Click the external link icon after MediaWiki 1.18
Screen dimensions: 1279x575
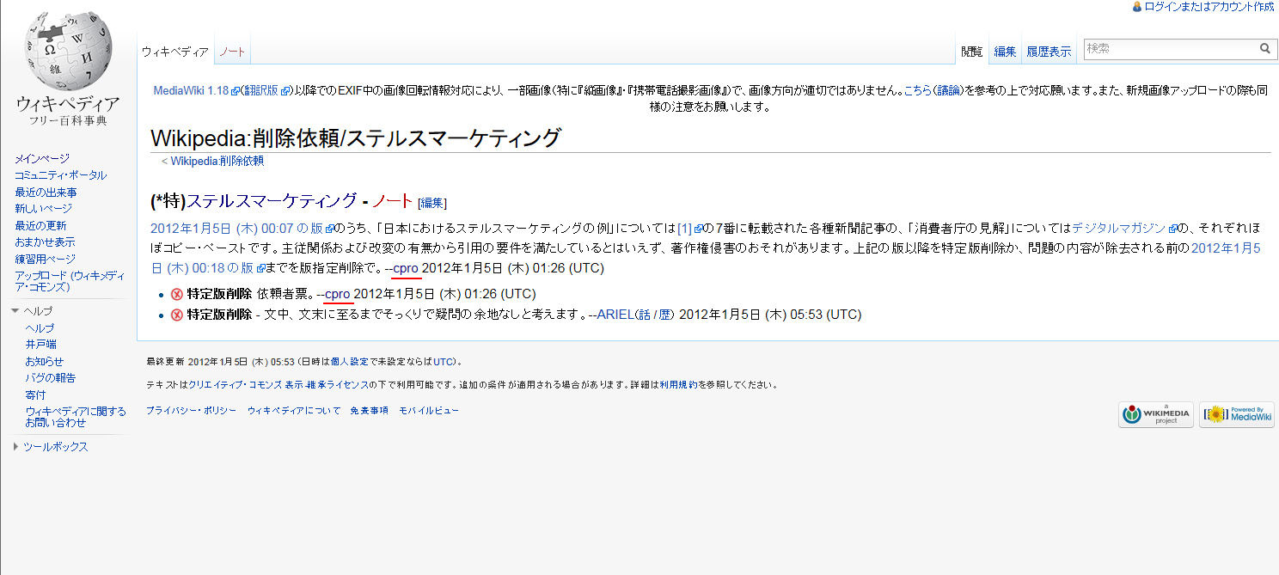[x=235, y=91]
